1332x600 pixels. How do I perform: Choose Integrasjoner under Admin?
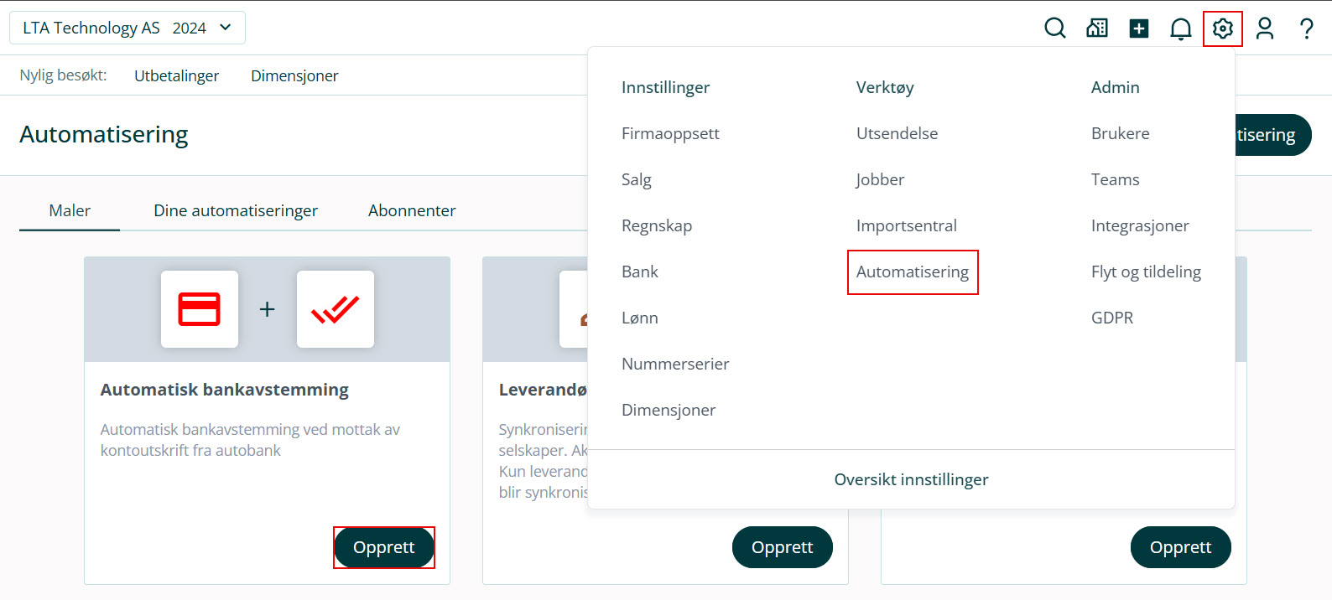click(1139, 225)
